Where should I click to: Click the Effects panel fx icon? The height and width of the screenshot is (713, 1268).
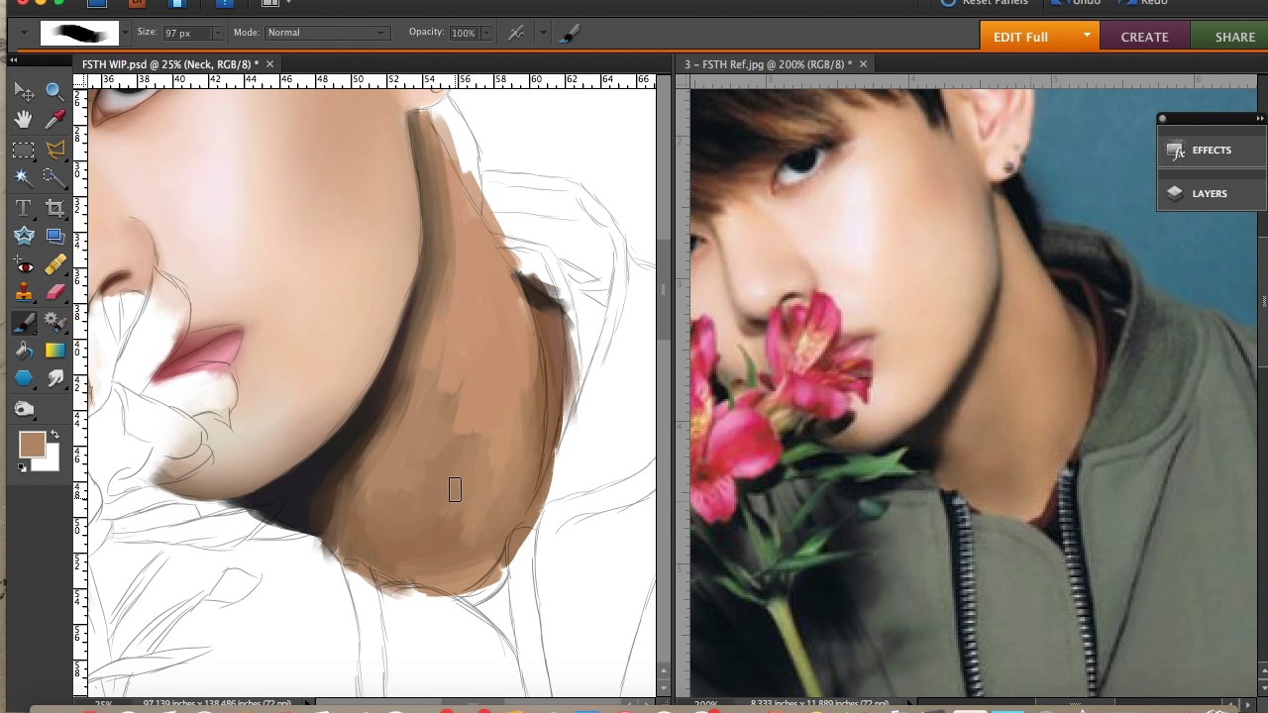pyautogui.click(x=1175, y=151)
